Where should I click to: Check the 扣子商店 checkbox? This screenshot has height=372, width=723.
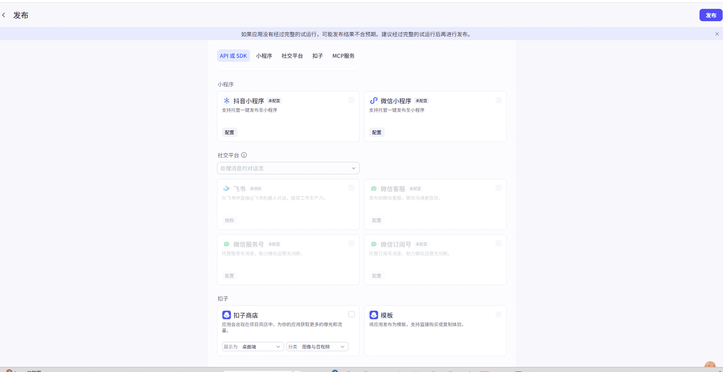[x=351, y=314]
